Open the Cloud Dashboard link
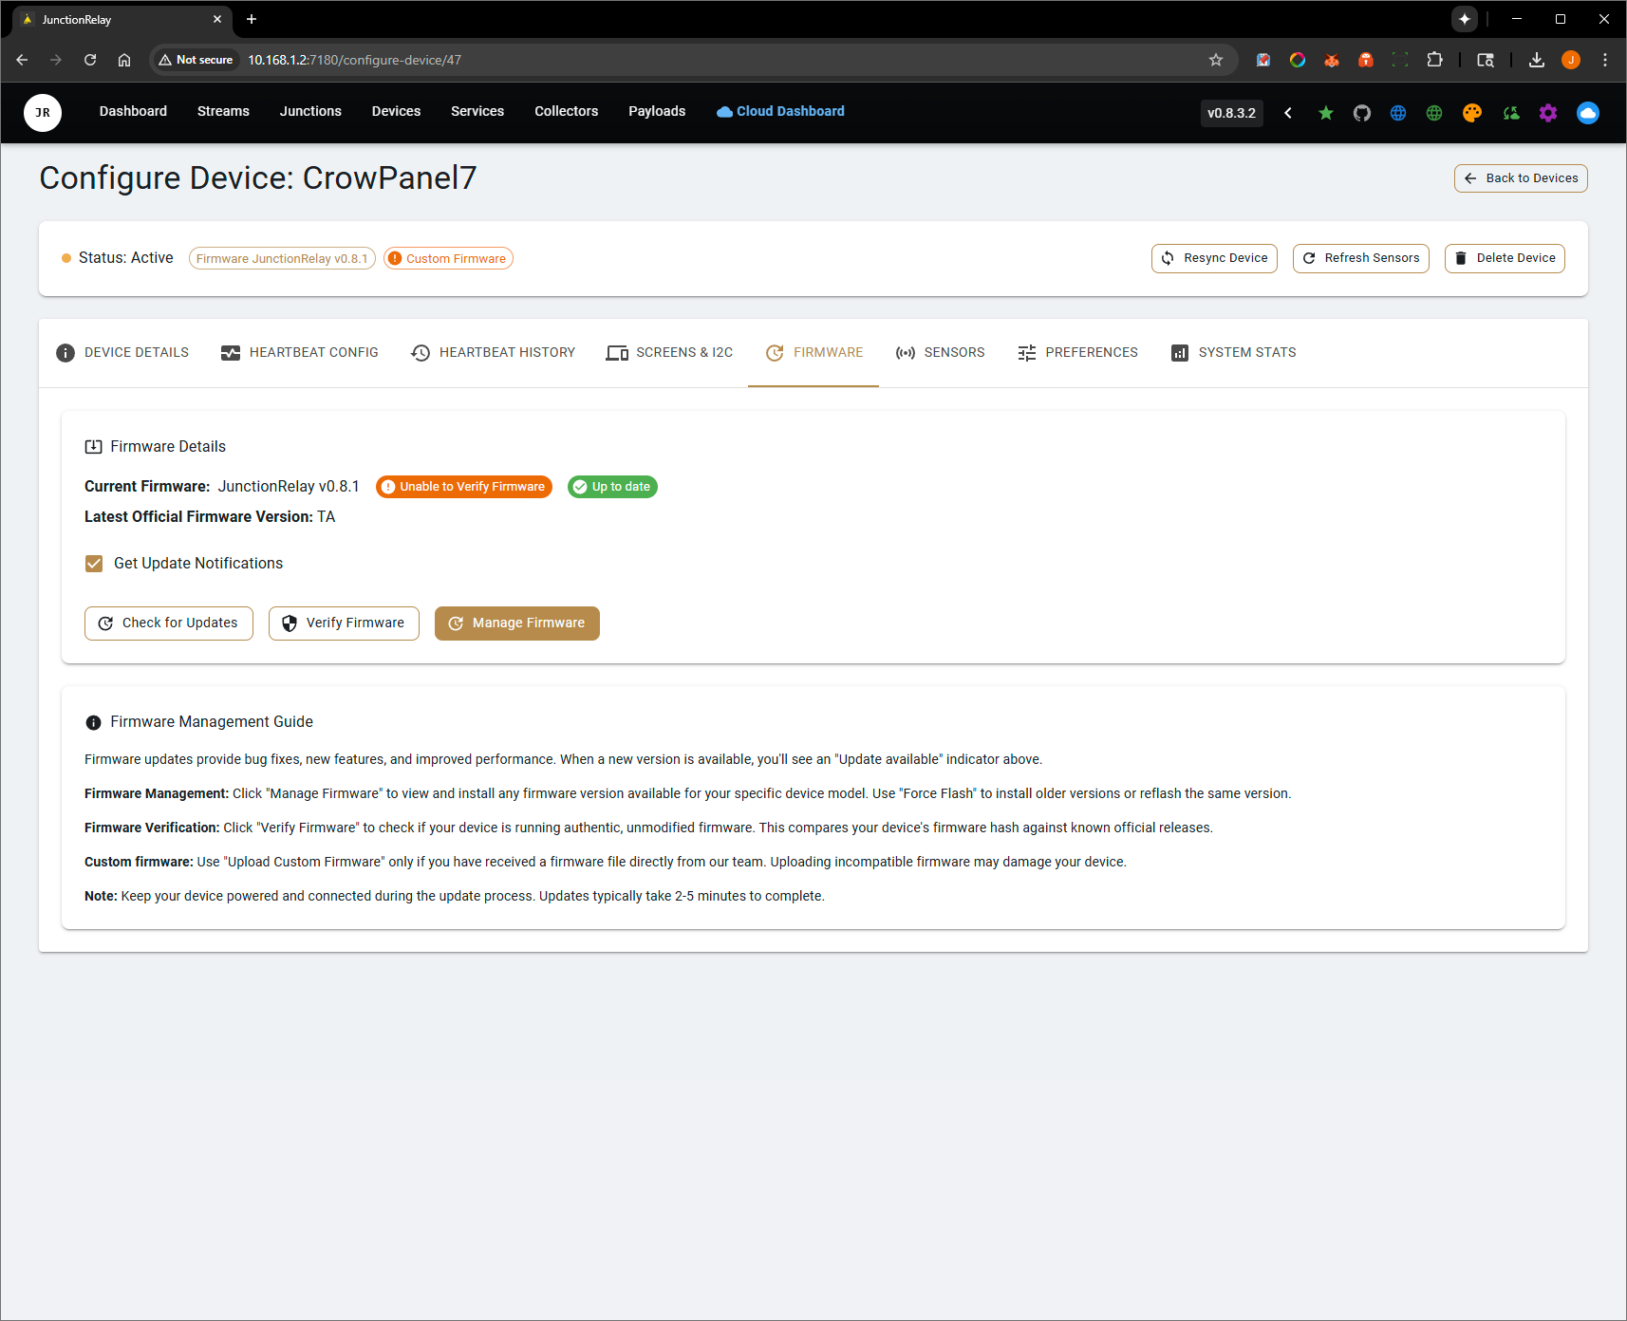Image resolution: width=1627 pixels, height=1321 pixels. (780, 112)
